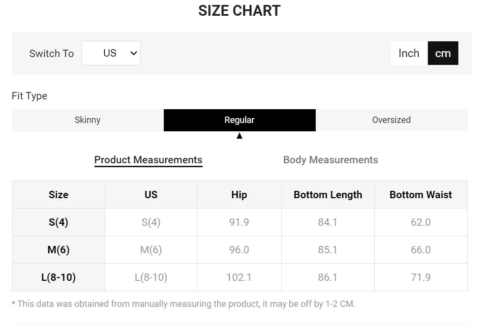Image resolution: width=480 pixels, height=332 pixels.
Task: Click the Bottom Waist column header
Action: click(420, 195)
